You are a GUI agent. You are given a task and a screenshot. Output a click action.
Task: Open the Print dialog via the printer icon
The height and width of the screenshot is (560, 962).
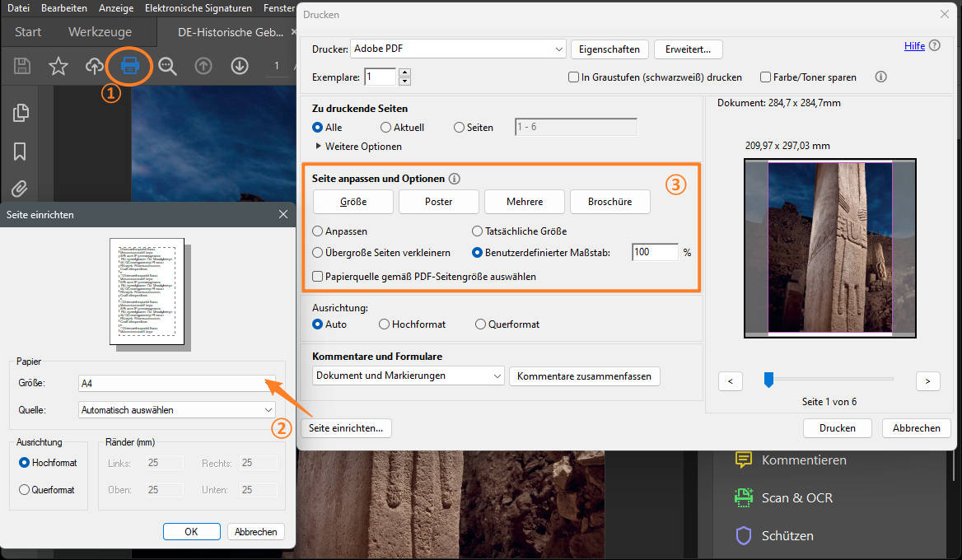click(129, 66)
